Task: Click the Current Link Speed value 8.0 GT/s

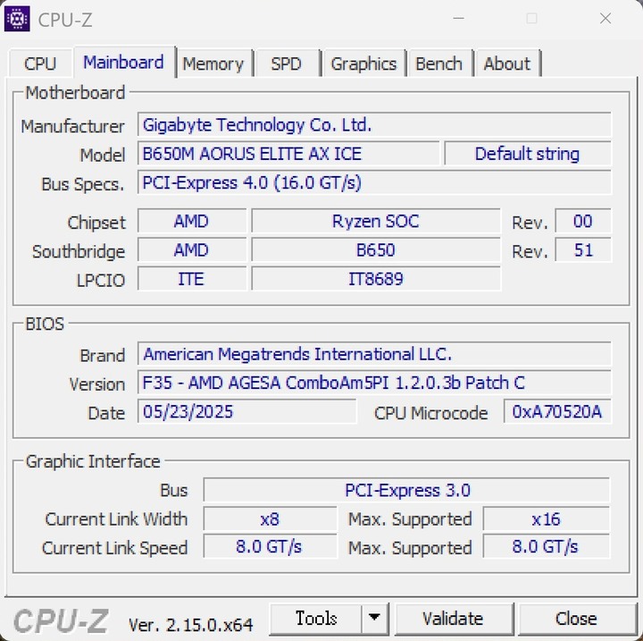Action: 271,547
